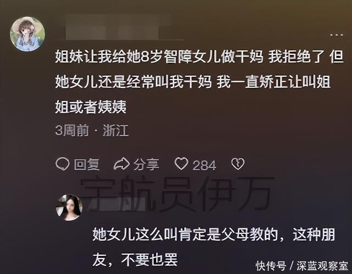Open the reply commenter's long-hair avatar

[x=69, y=207]
